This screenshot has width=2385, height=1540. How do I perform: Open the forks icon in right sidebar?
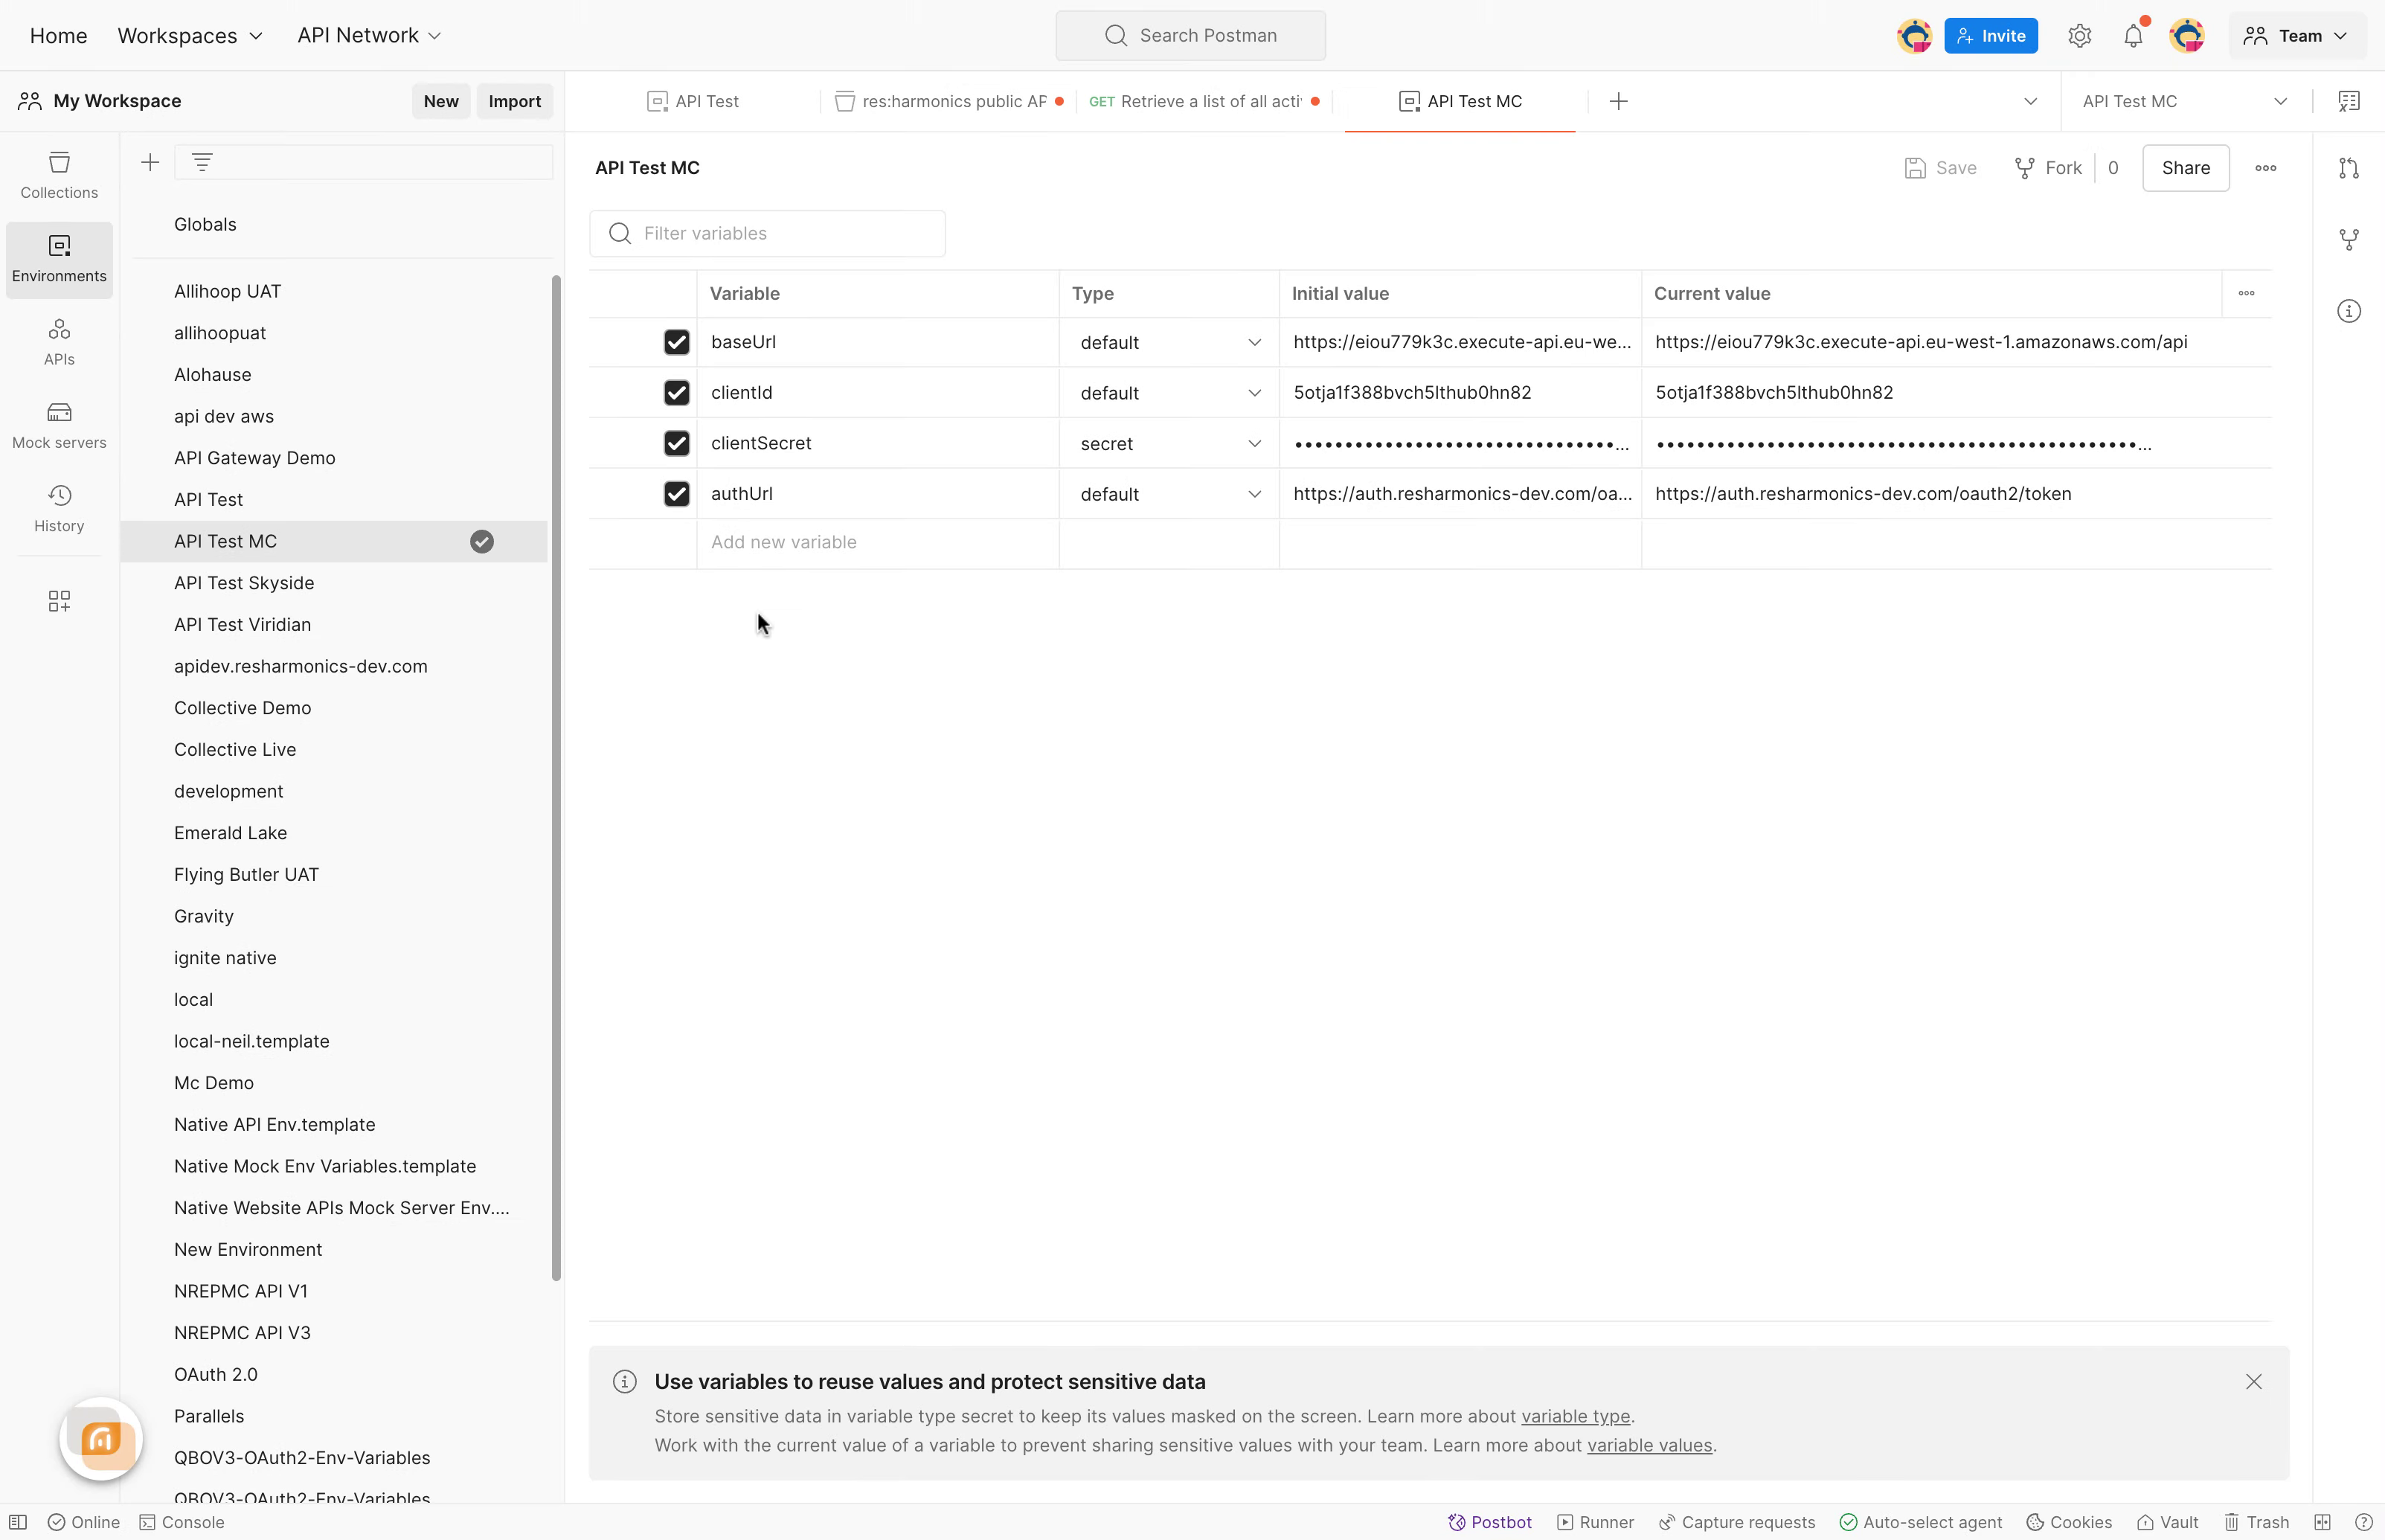tap(2349, 239)
